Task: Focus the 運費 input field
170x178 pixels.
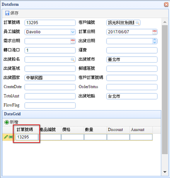Action: (x=132, y=50)
